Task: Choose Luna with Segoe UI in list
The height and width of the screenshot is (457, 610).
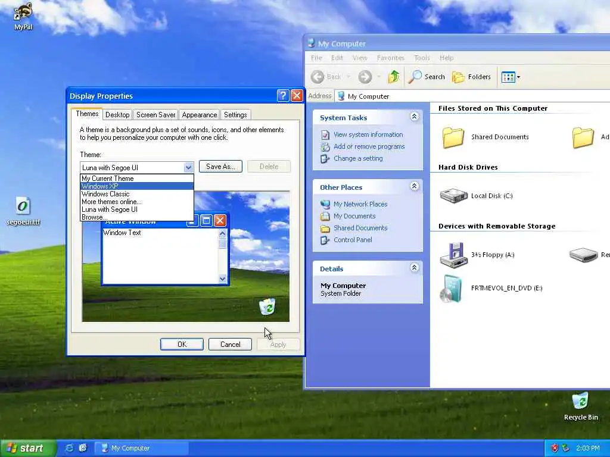Action: pyautogui.click(x=137, y=209)
